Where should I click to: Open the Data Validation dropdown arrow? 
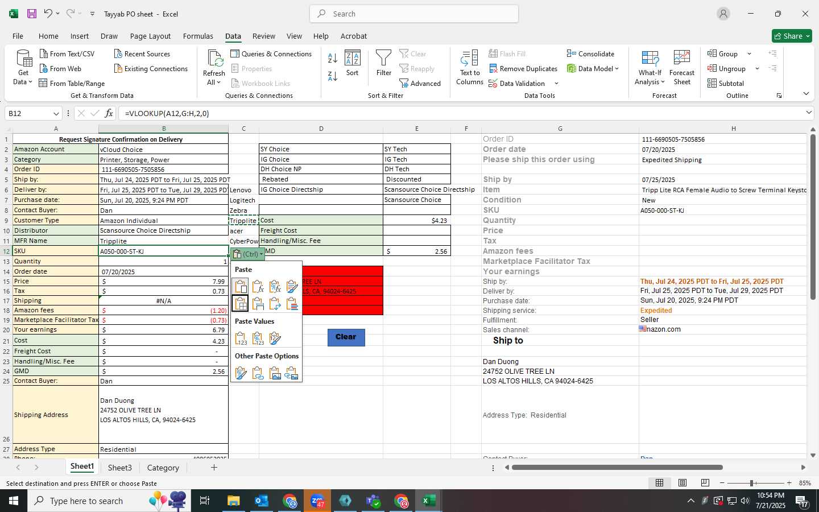coord(556,84)
